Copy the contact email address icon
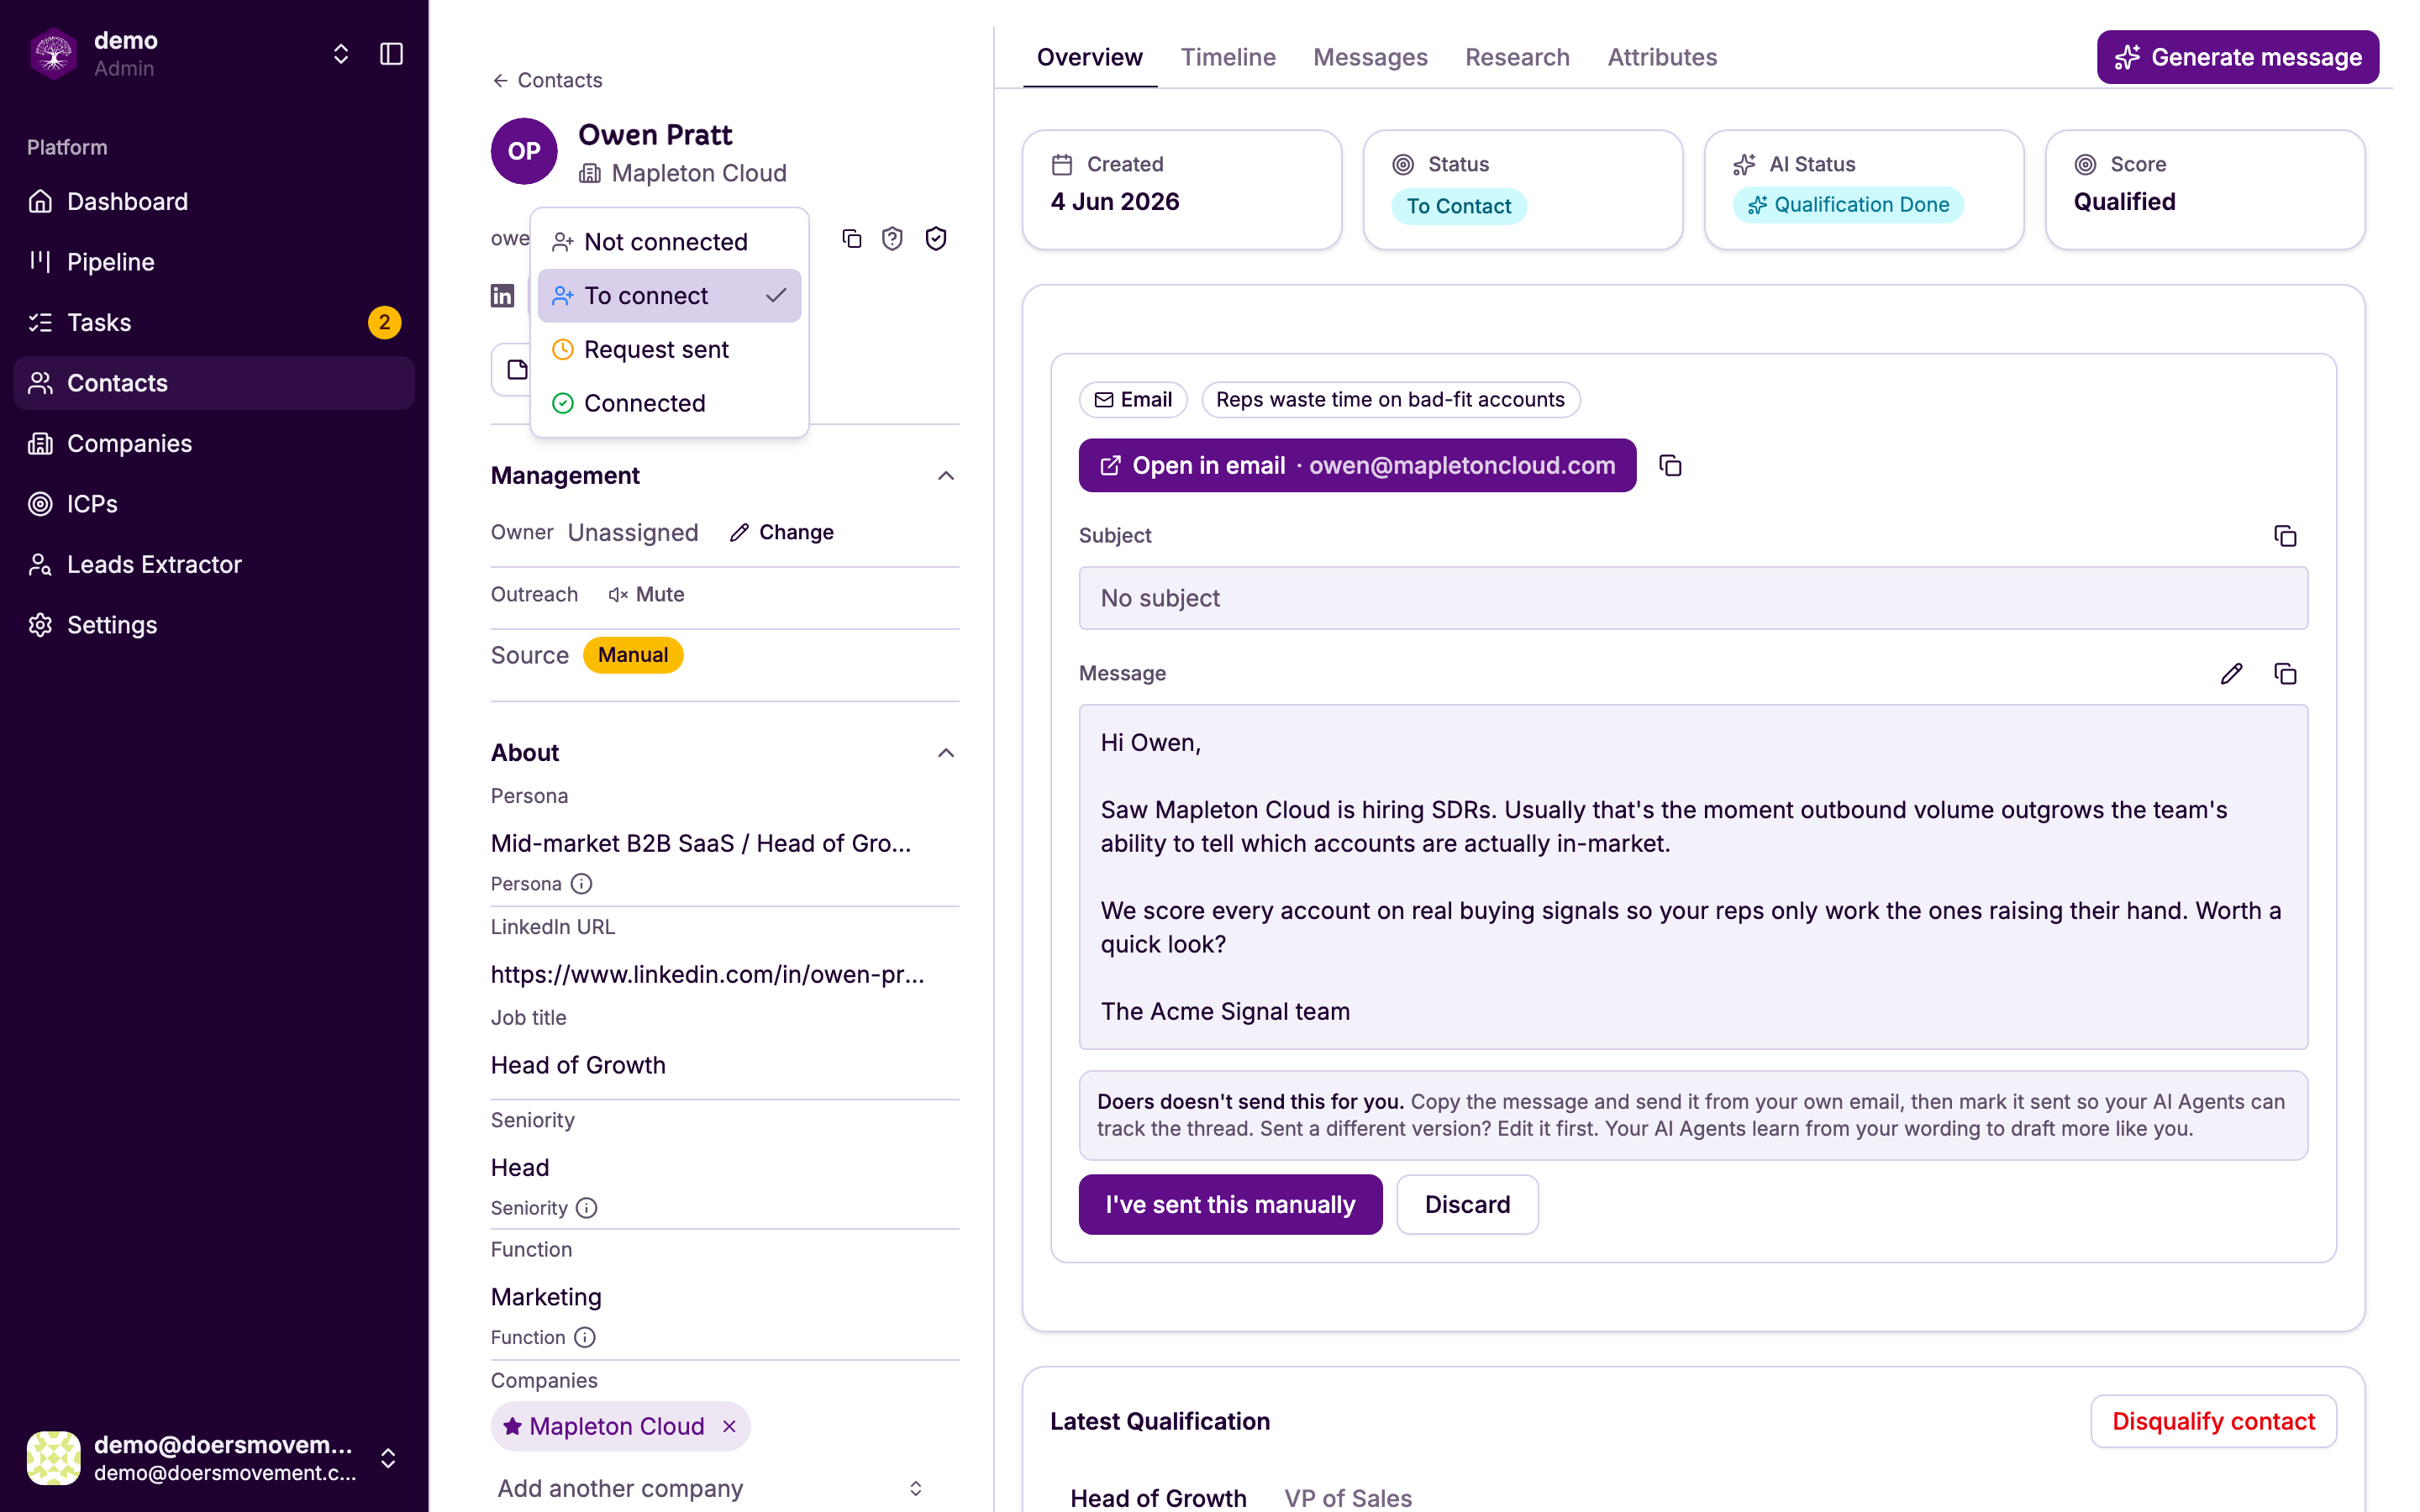This screenshot has width=2420, height=1512. (851, 238)
